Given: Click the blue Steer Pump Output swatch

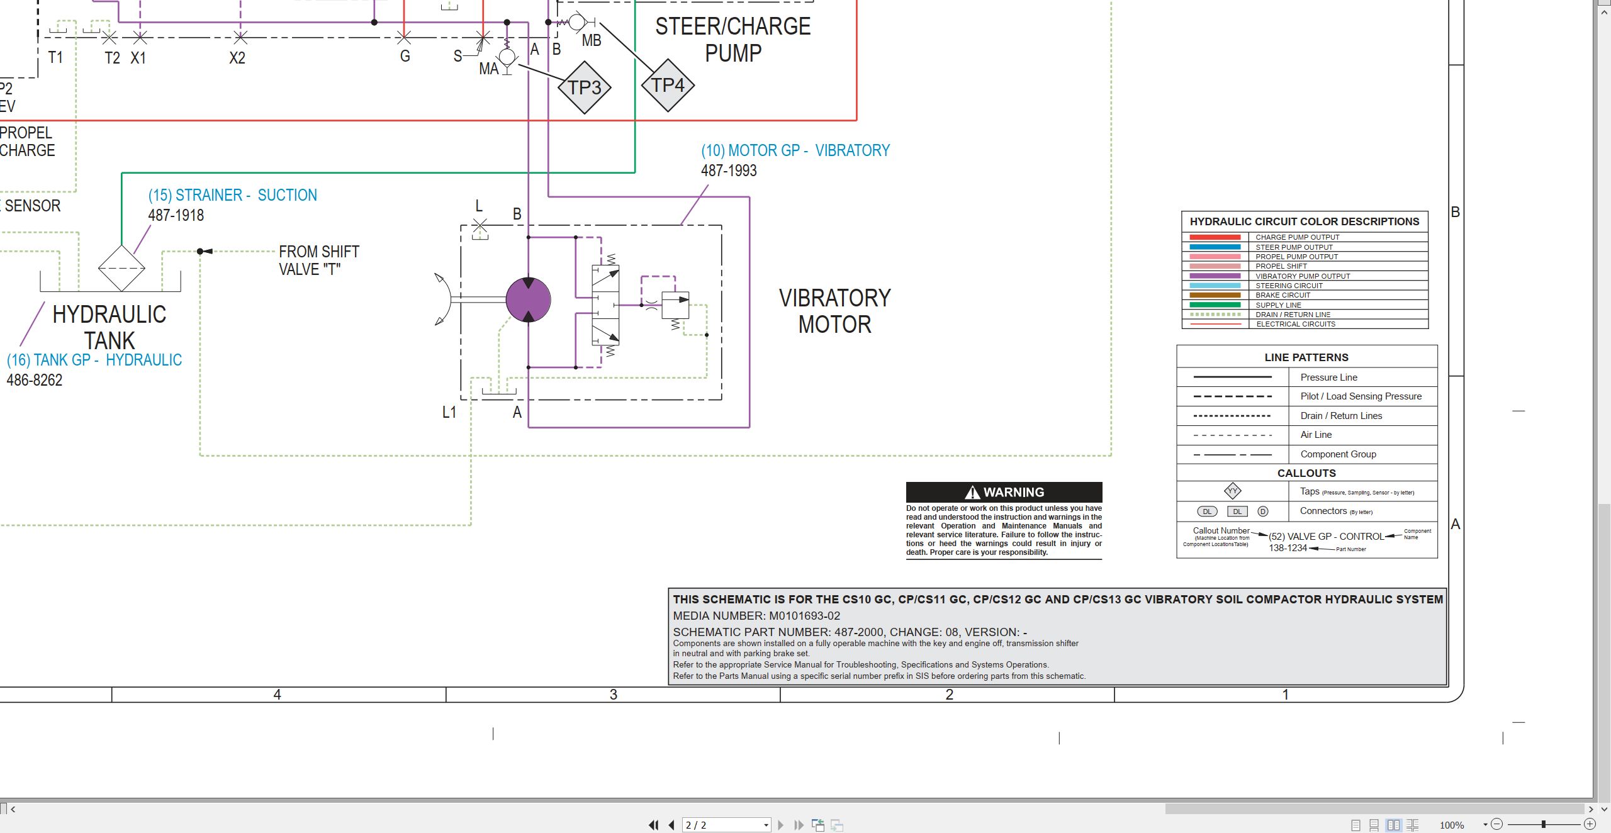Looking at the screenshot, I should 1215,247.
